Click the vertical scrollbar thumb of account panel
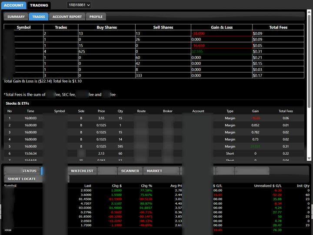The height and width of the screenshot is (235, 313). tap(309, 61)
